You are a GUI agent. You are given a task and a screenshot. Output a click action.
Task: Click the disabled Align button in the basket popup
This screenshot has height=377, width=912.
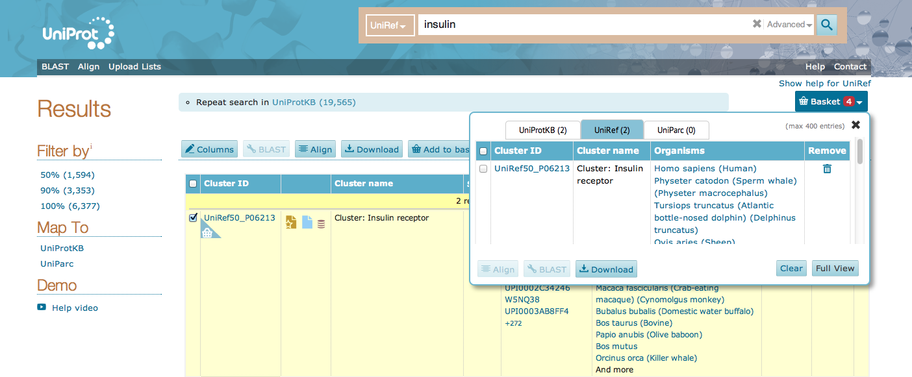click(498, 269)
